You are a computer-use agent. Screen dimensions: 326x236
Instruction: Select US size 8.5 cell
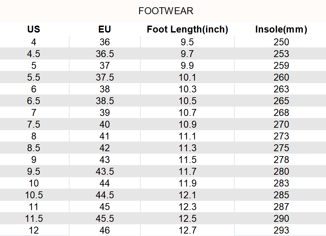click(34, 148)
